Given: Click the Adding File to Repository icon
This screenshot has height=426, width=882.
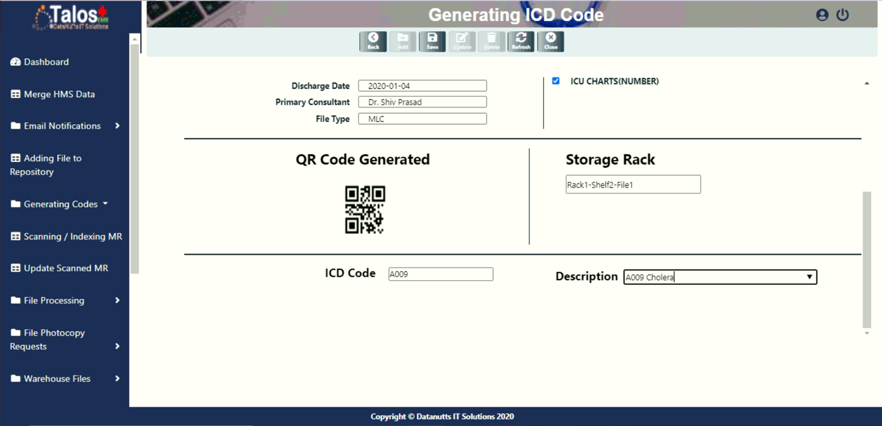Looking at the screenshot, I should point(16,158).
